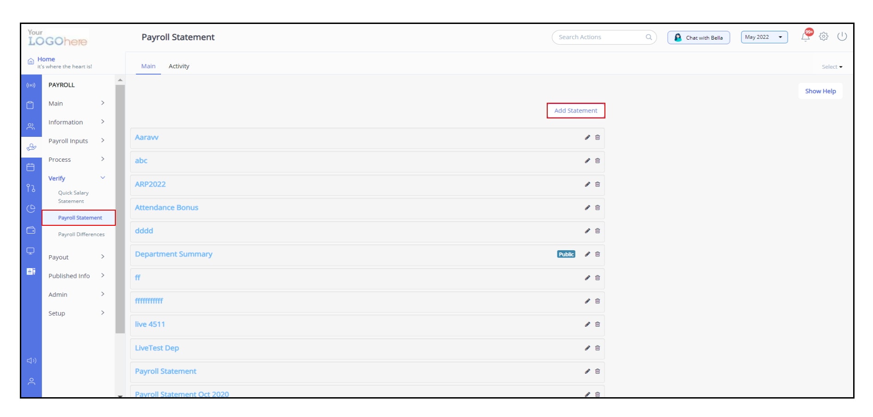Delete the Department Summary statement
The height and width of the screenshot is (417, 873).
[598, 254]
